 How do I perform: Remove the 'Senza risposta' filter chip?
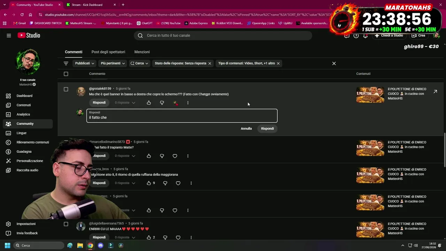coord(210,63)
